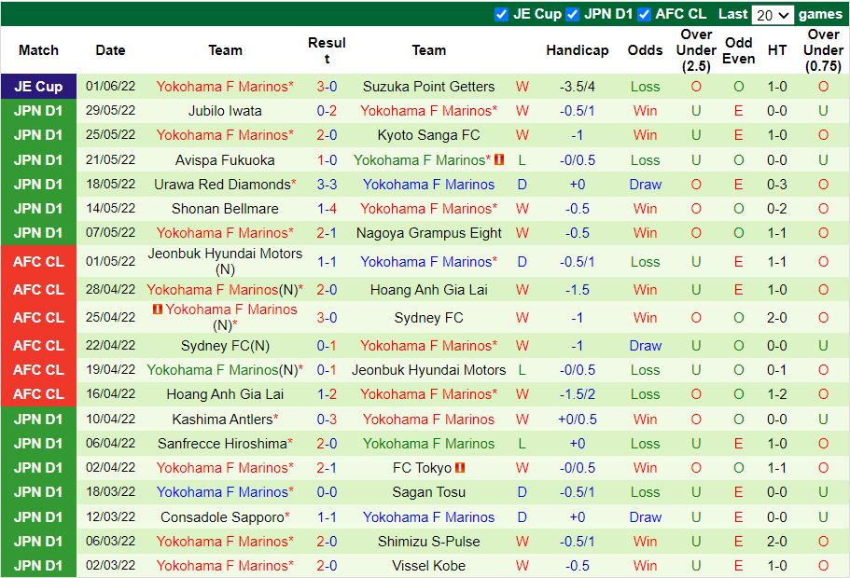This screenshot has height=578, width=850.
Task: Click the Date column header
Action: click(x=110, y=49)
